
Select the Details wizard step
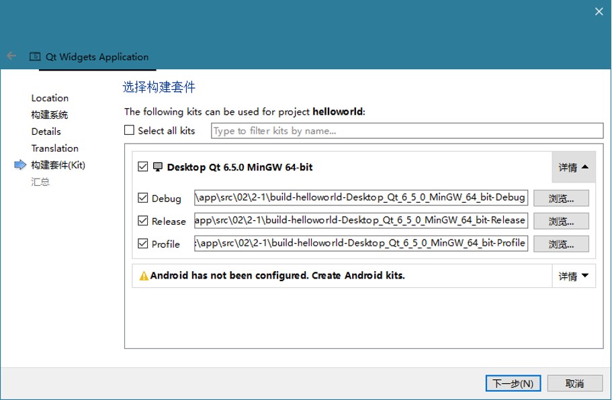(x=46, y=132)
